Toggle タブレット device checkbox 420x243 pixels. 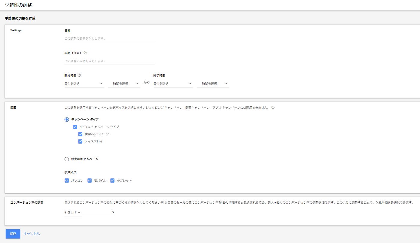click(x=112, y=181)
